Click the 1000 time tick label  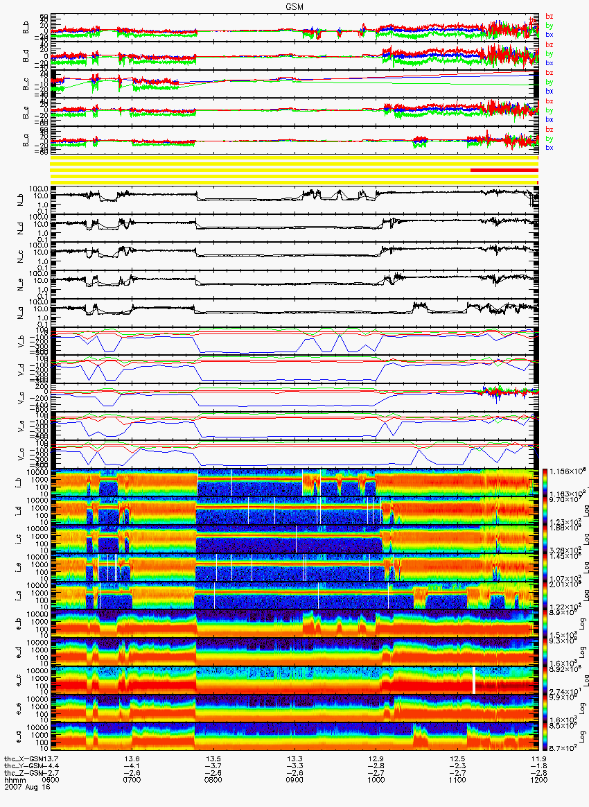pyautogui.click(x=376, y=780)
